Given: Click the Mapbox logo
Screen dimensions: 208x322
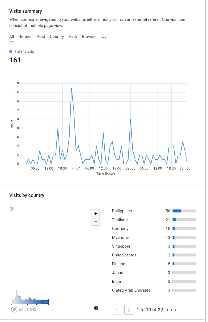Looking at the screenshot, I should (x=24, y=309).
